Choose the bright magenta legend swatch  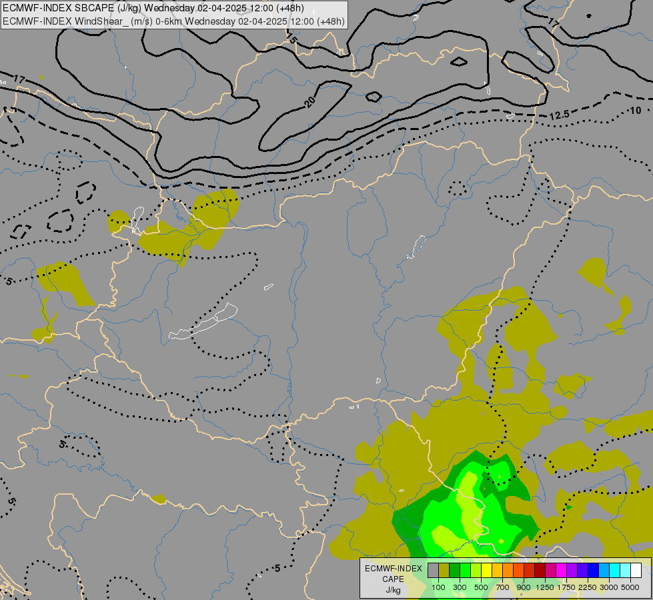561,570
